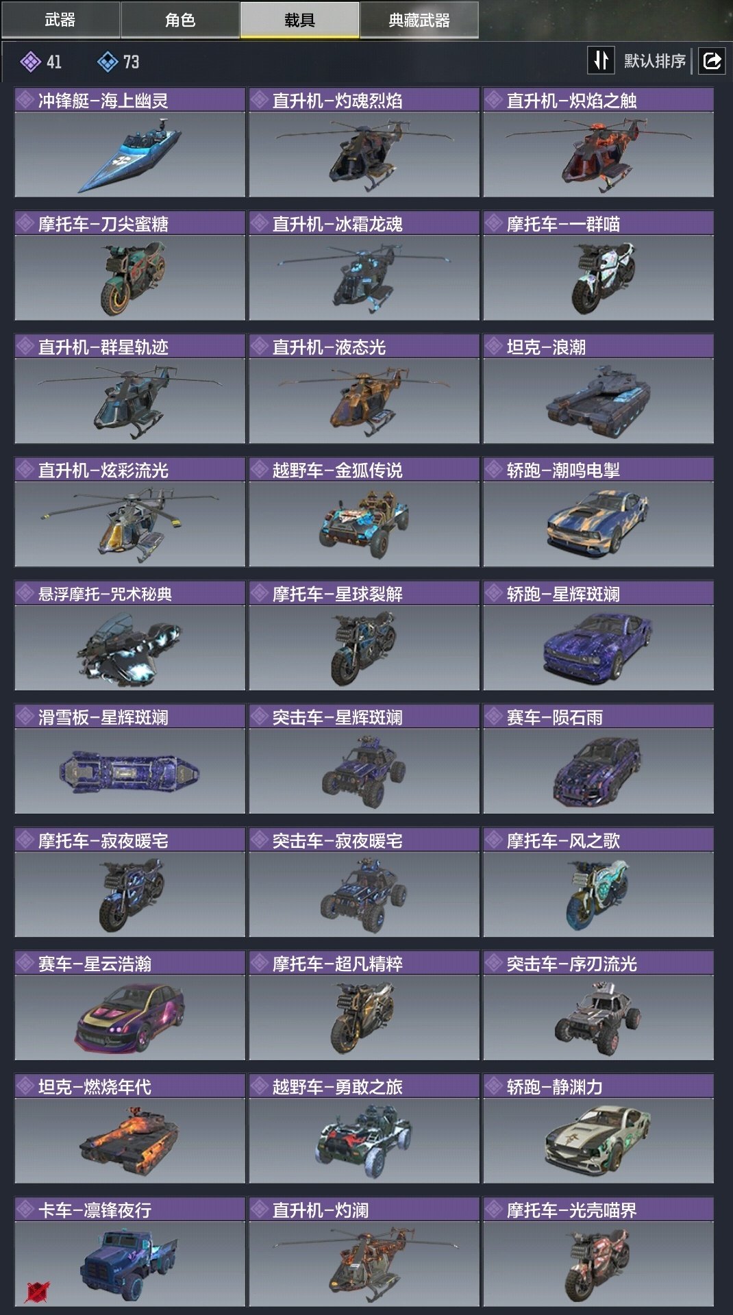Click the rarity diamond icon beside 冲锋艇-海上幽灵

(x=26, y=100)
